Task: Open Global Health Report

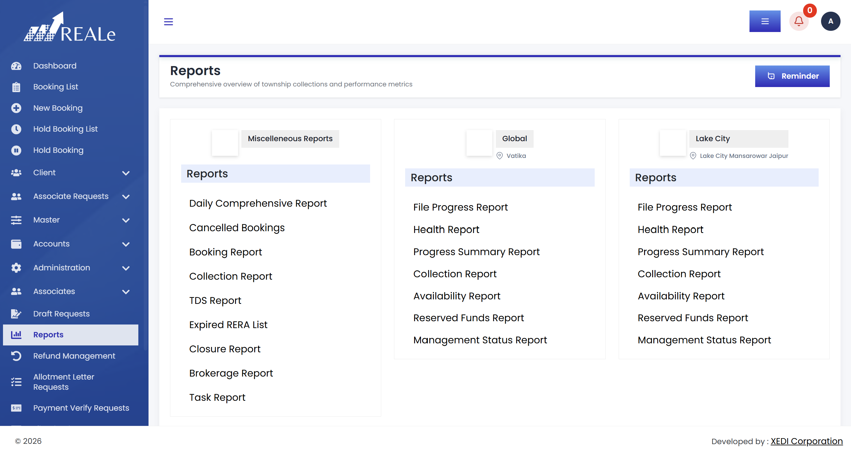Action: 446,230
